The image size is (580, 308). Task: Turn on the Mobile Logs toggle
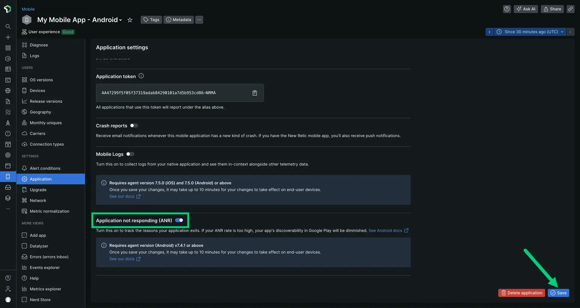point(130,154)
